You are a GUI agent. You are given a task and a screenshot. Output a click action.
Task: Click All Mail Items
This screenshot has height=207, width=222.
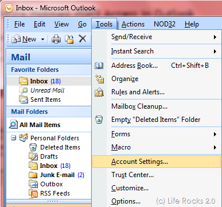pos(40,125)
